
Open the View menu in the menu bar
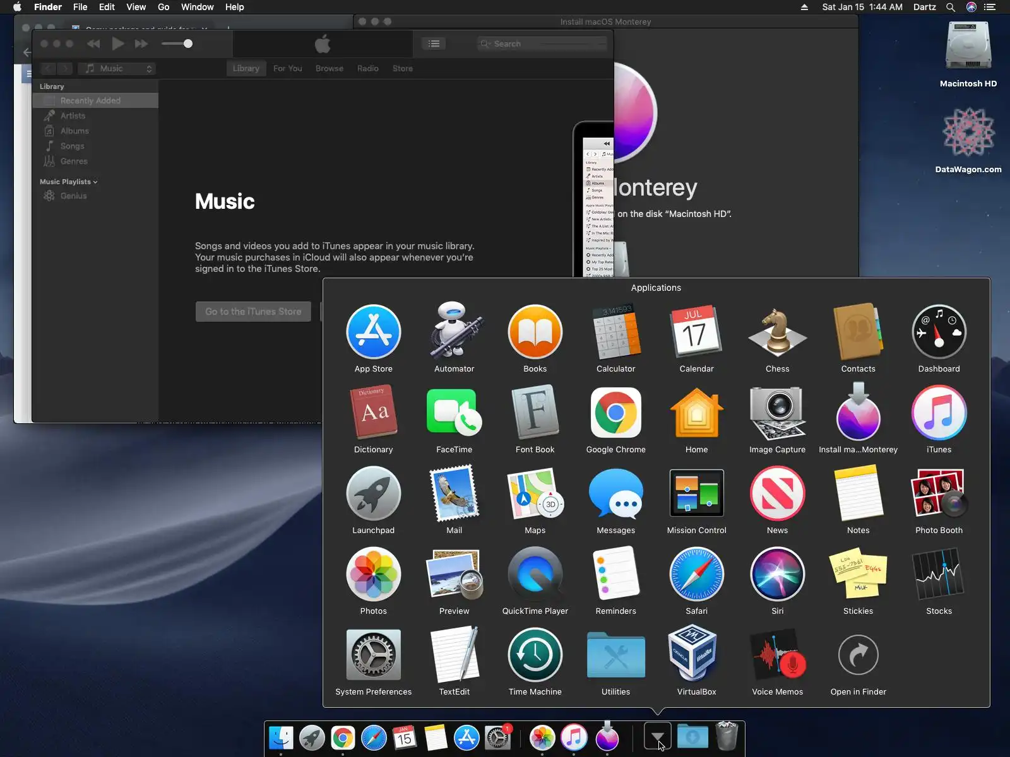point(136,7)
